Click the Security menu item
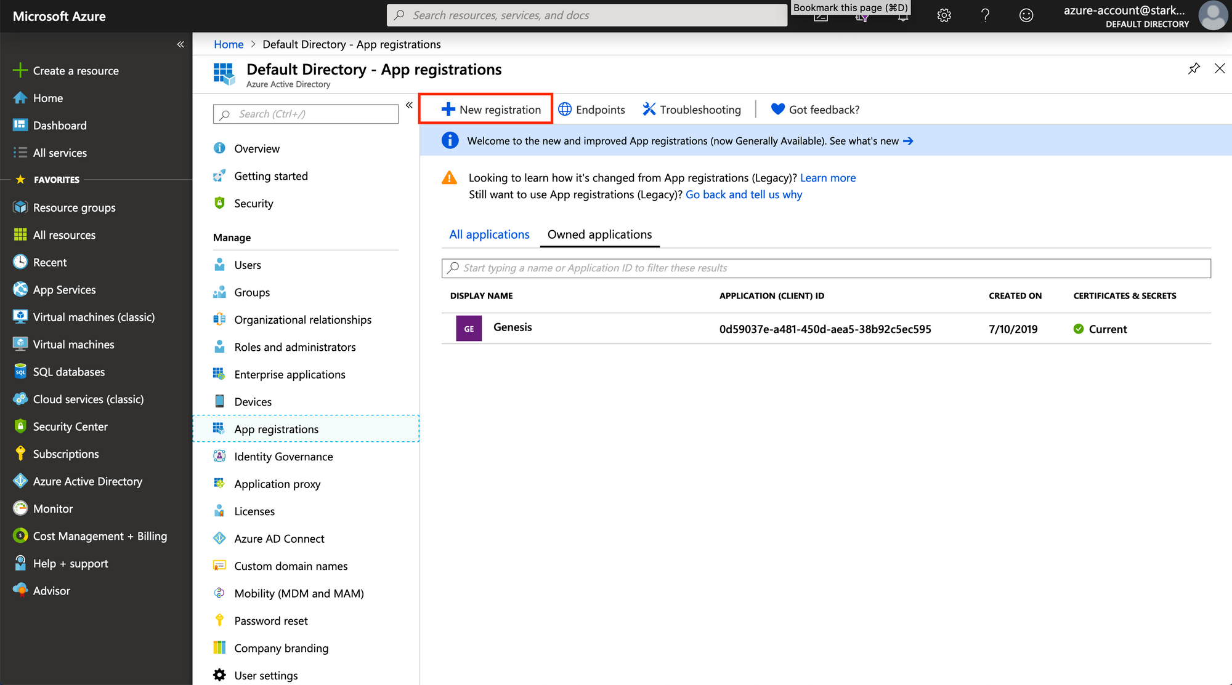 coord(253,202)
